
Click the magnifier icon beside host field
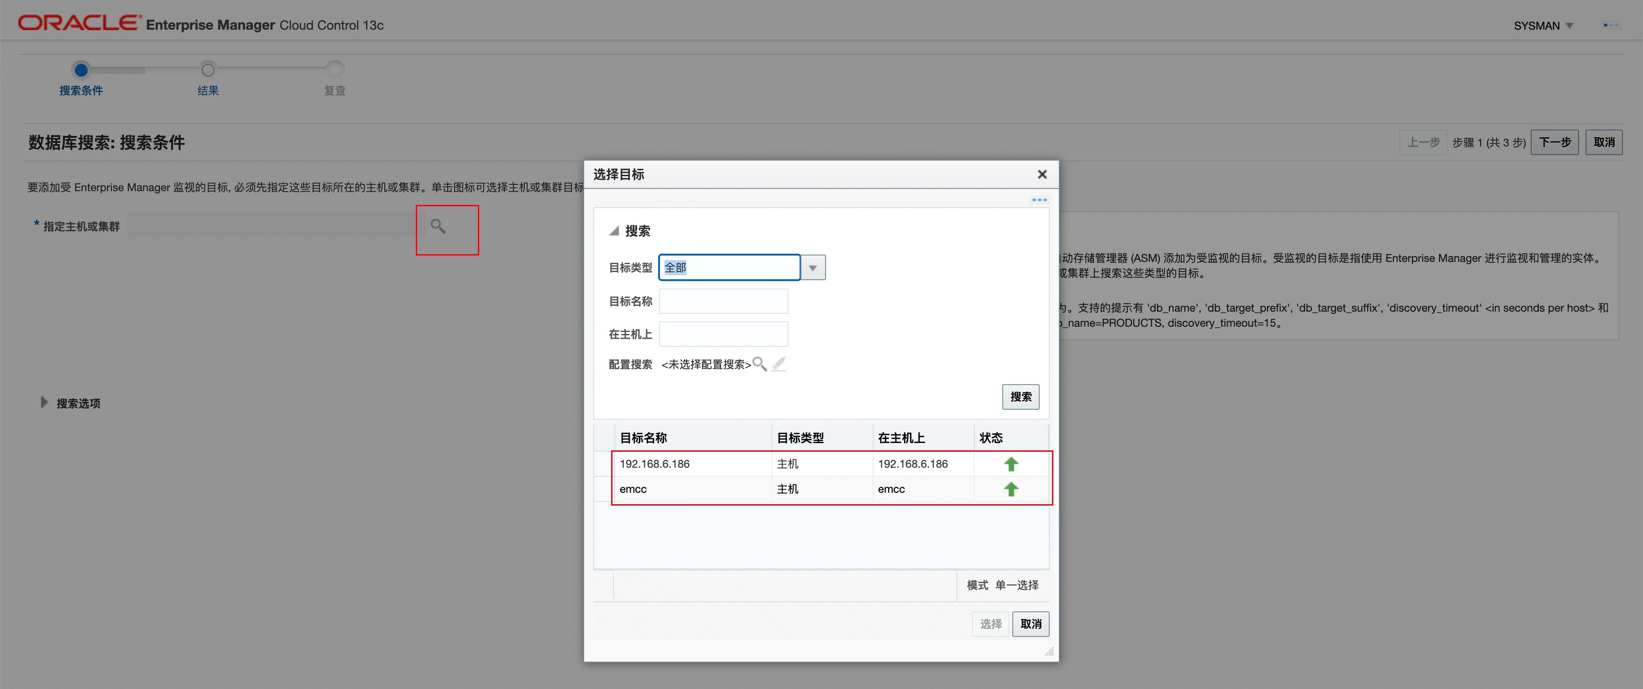[x=438, y=226]
